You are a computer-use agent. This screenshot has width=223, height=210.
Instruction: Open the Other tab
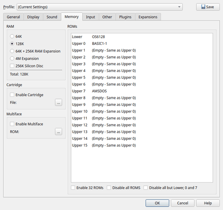click(x=107, y=17)
